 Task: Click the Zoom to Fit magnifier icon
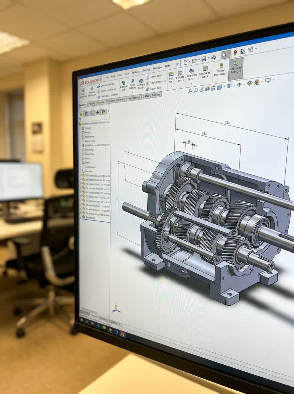[x=190, y=91]
